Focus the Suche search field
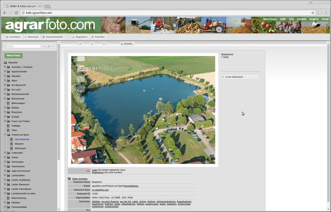The image size is (331, 212). (x=23, y=46)
